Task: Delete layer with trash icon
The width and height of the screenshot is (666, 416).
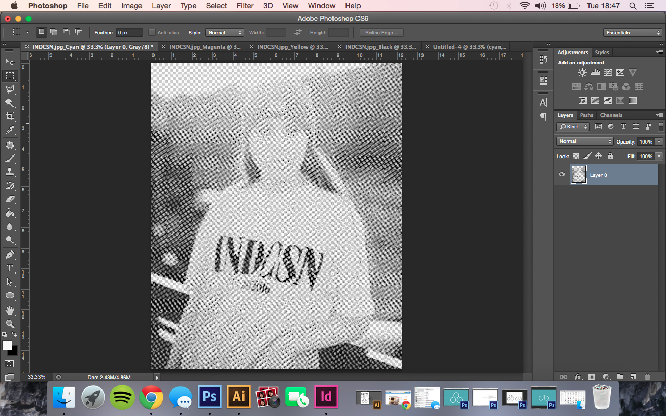Action: (x=648, y=377)
